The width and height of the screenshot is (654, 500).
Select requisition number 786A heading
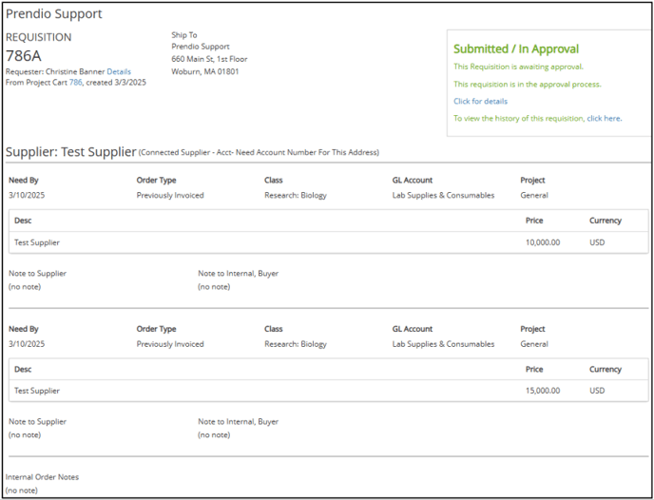24,55
